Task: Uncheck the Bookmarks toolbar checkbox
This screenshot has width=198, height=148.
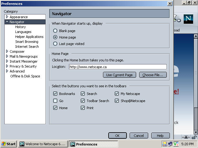Action: pos(55,94)
